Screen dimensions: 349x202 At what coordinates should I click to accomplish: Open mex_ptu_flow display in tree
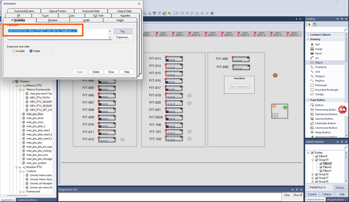pyautogui.click(x=35, y=114)
